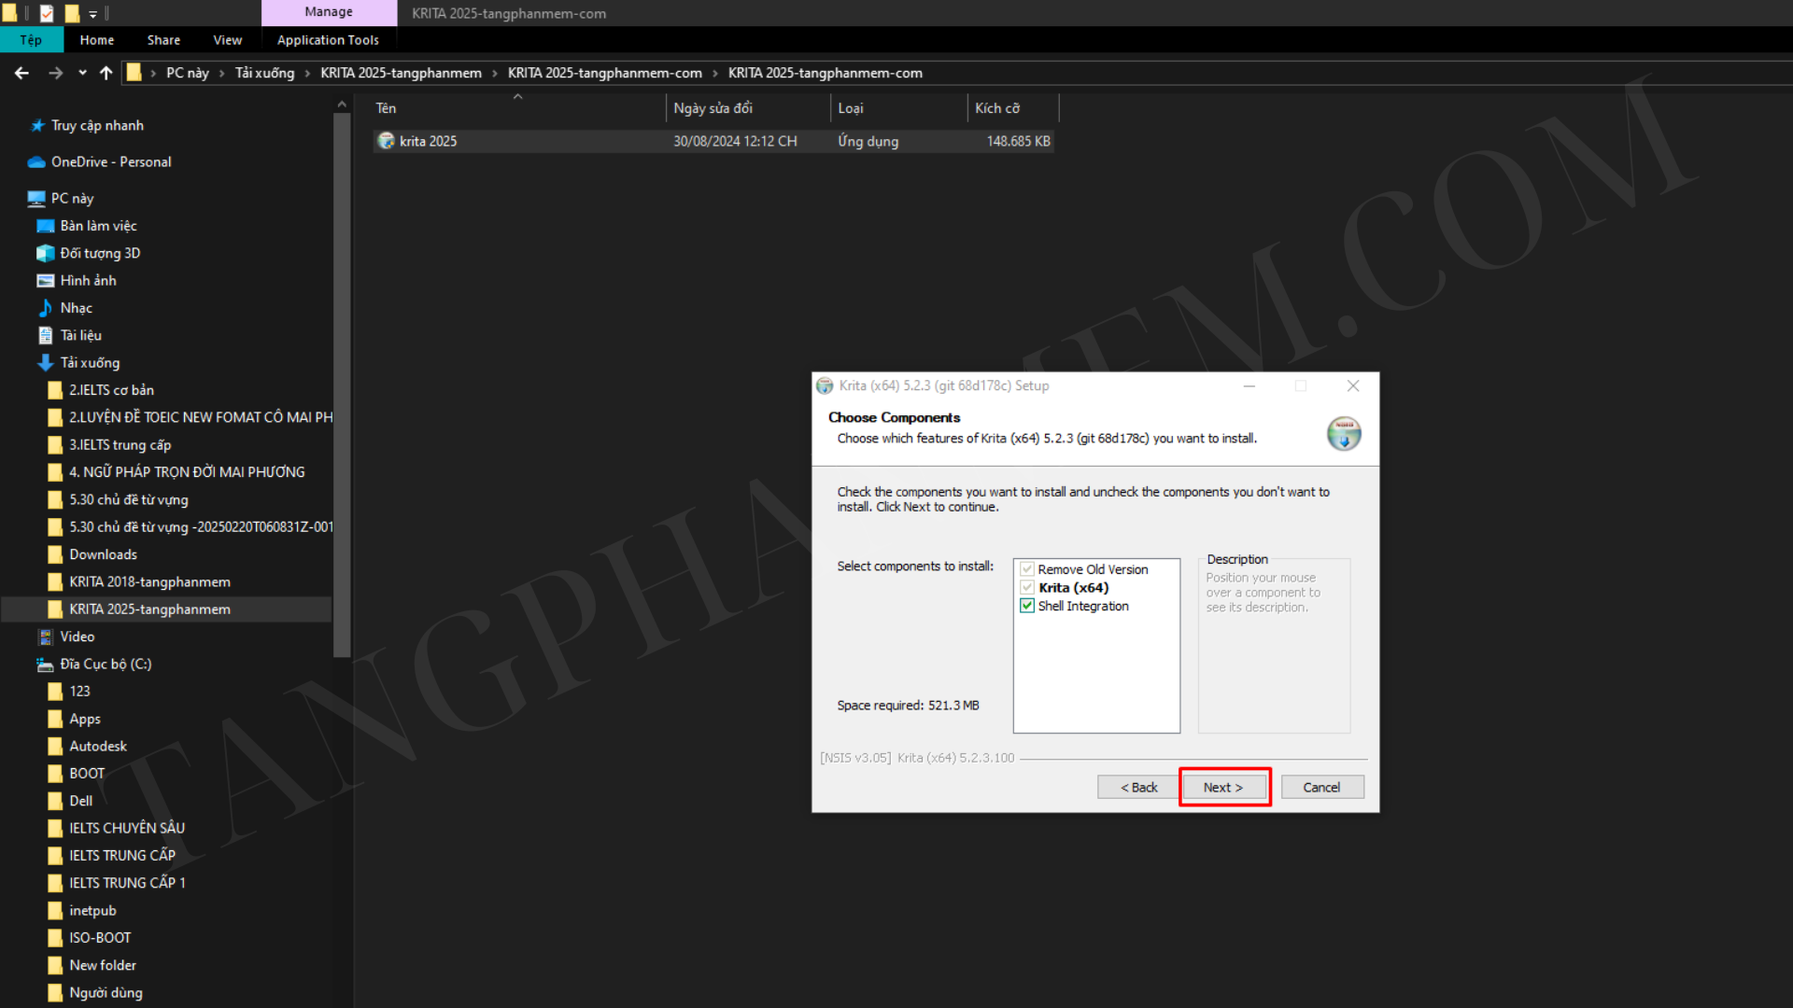This screenshot has height=1008, width=1793.
Task: Uncheck Shell Integration component
Action: [1027, 606]
